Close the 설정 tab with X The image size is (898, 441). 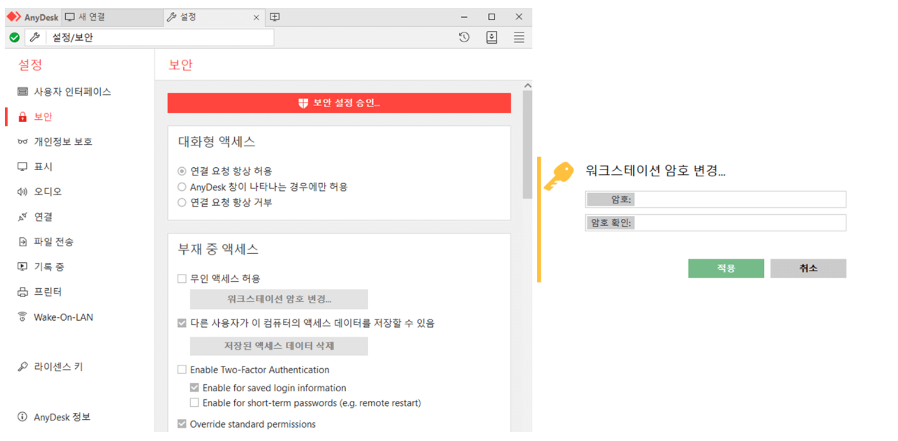[257, 17]
